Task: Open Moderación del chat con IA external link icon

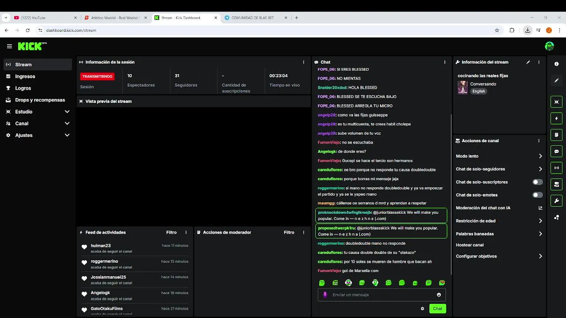Action: point(540,208)
